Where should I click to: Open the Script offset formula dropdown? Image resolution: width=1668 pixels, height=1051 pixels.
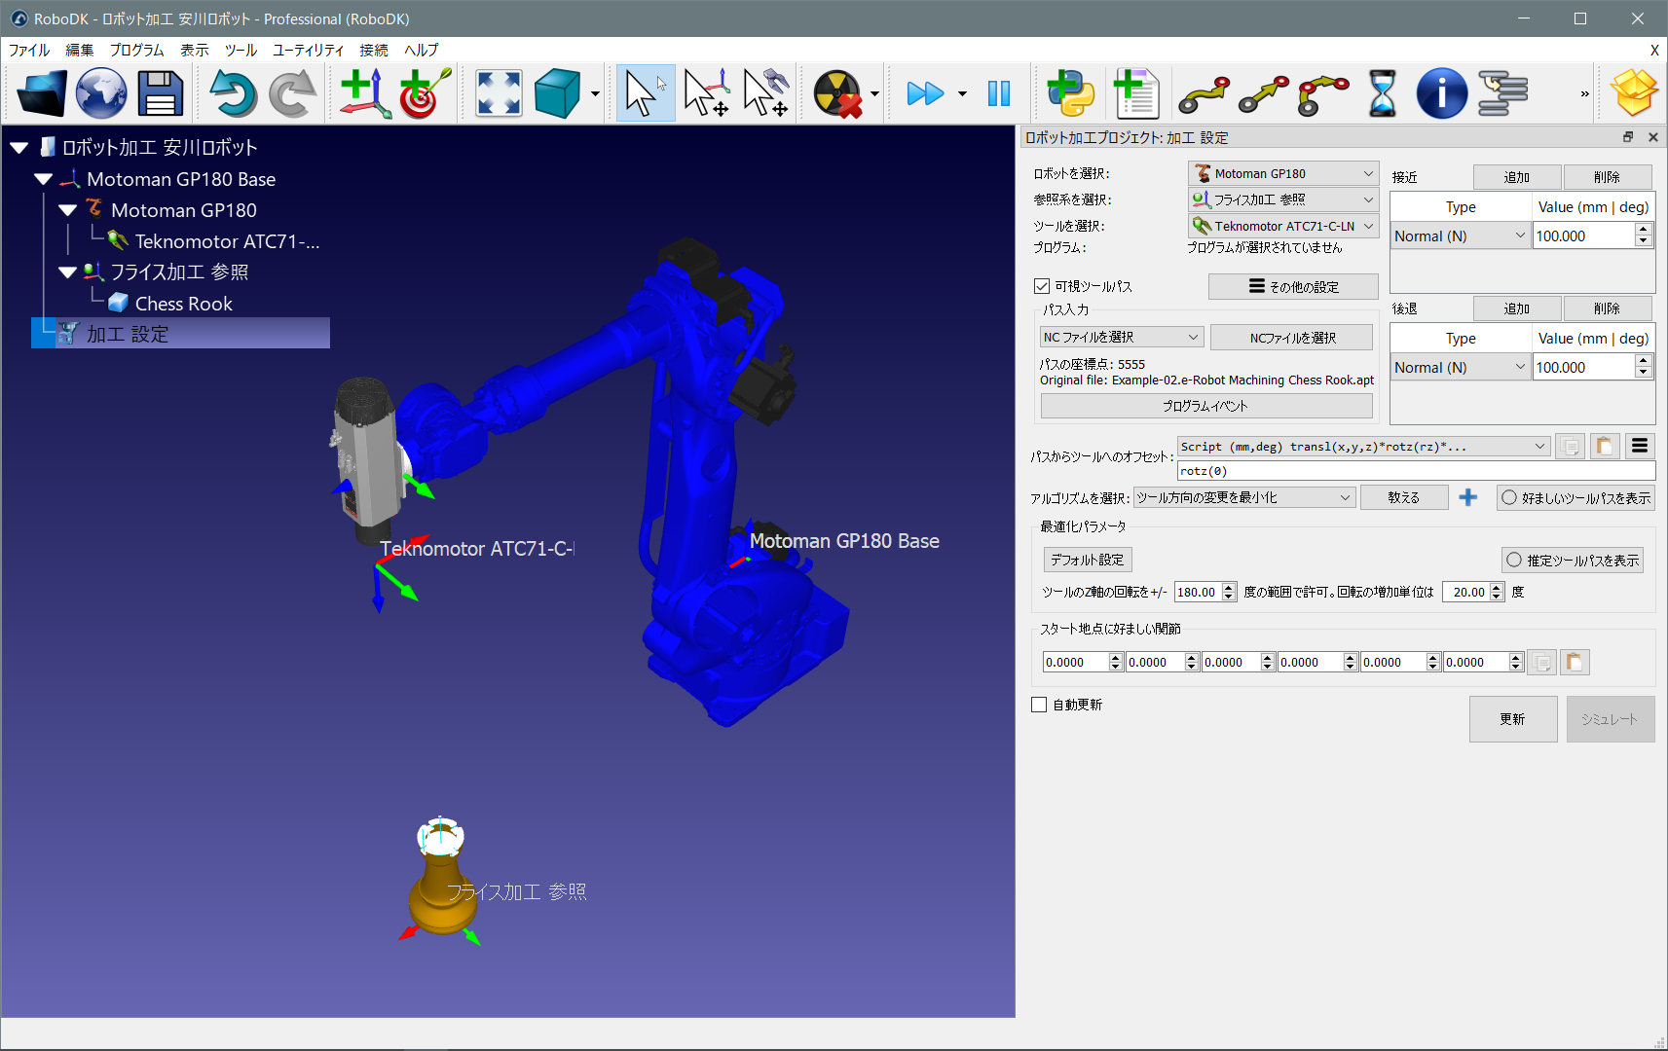coord(1363,447)
